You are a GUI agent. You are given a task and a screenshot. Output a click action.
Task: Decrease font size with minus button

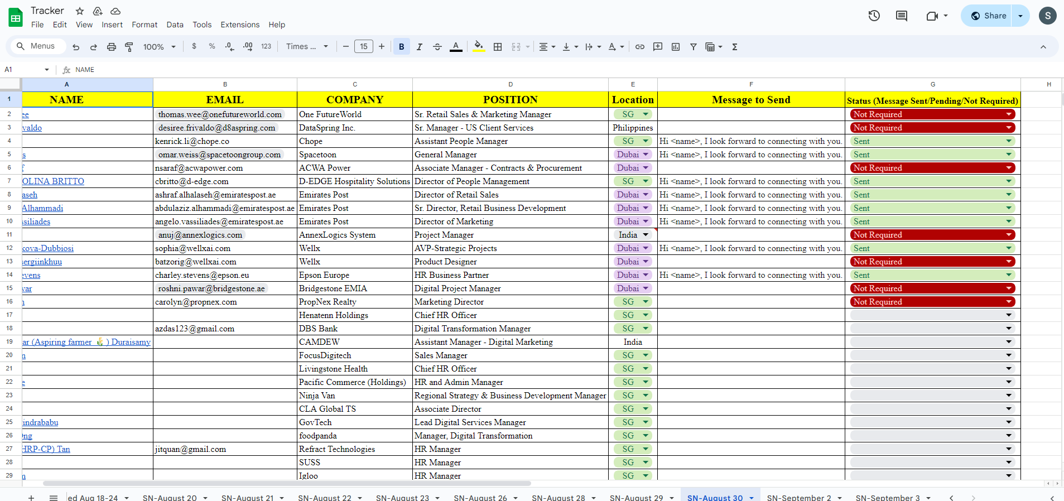point(346,46)
